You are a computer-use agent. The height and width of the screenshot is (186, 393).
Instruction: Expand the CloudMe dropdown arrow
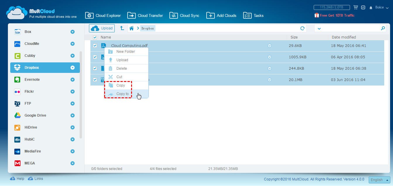click(x=73, y=44)
